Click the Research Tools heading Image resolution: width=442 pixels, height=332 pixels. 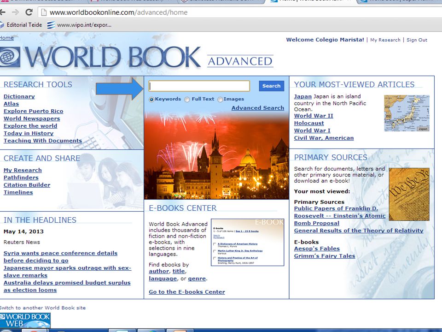[38, 84]
